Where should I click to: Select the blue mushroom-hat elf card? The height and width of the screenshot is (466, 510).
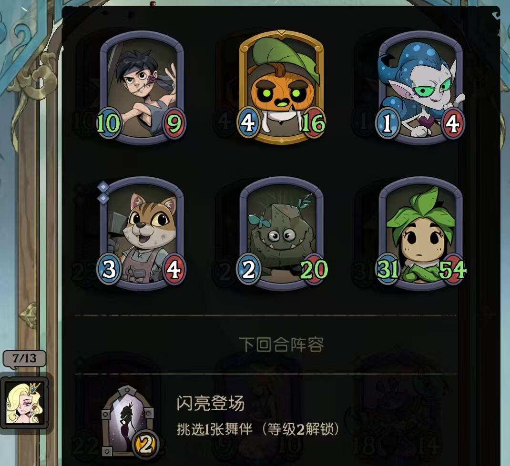[x=420, y=88]
